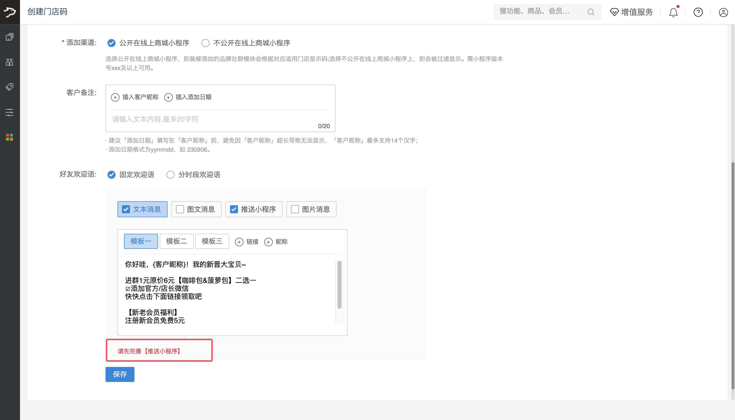Click the 0/20 character counter
This screenshot has width=735, height=420.
[x=324, y=126]
